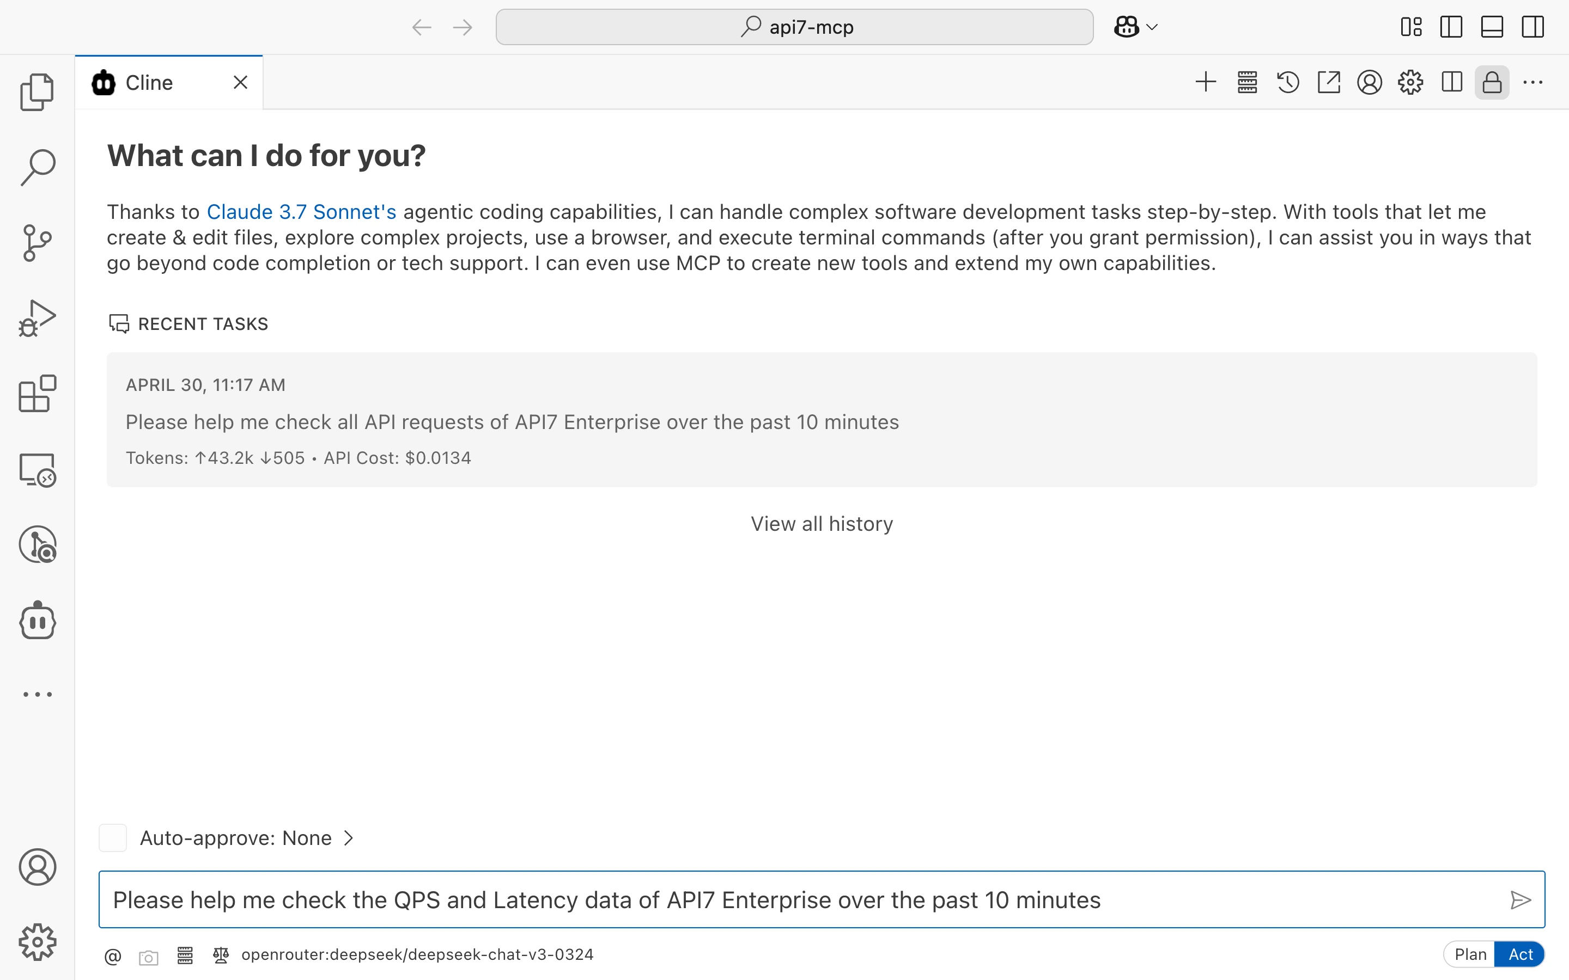This screenshot has height=980, width=1569.
Task: Open the Manage gear in activity bar
Action: 37,942
